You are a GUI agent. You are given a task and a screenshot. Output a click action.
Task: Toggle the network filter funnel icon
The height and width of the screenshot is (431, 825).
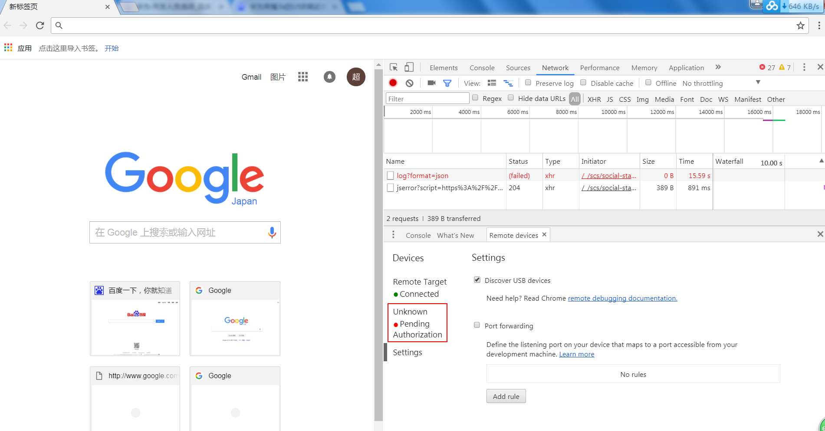pos(447,83)
